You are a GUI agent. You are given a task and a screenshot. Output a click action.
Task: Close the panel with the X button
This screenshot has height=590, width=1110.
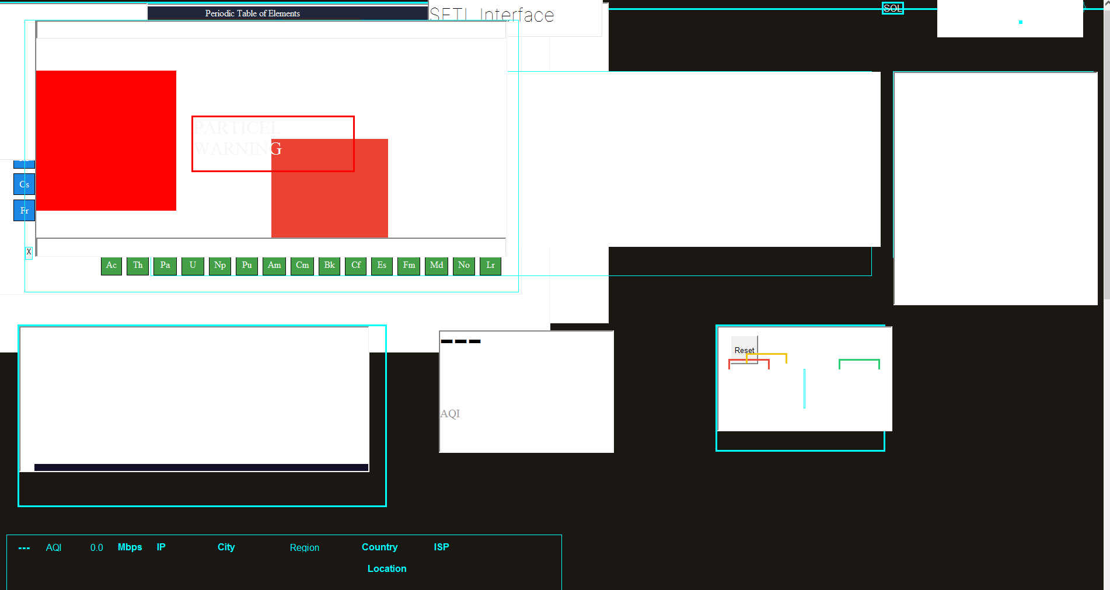[29, 252]
